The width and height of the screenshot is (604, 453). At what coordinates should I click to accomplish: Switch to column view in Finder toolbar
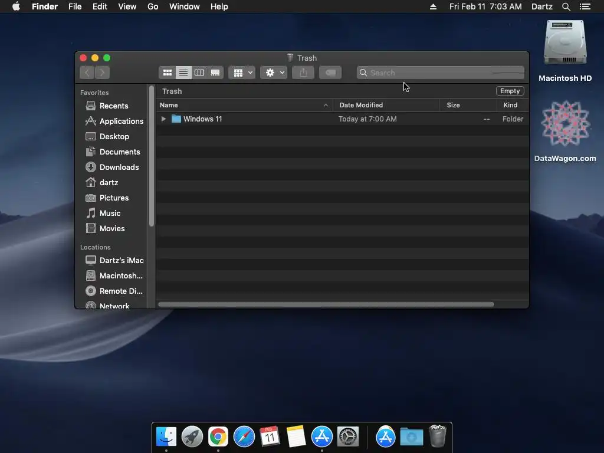pyautogui.click(x=199, y=73)
